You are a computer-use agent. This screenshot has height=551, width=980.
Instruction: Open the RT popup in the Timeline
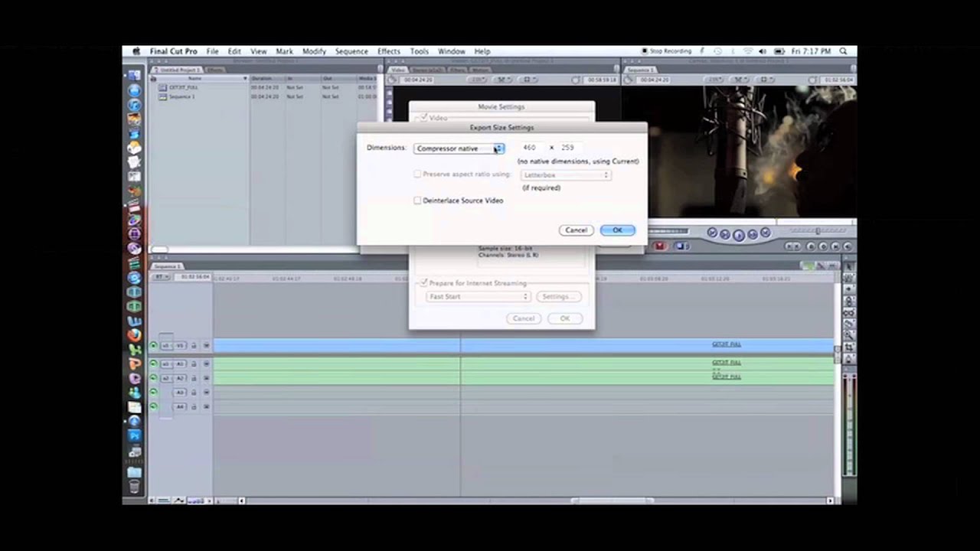(161, 277)
